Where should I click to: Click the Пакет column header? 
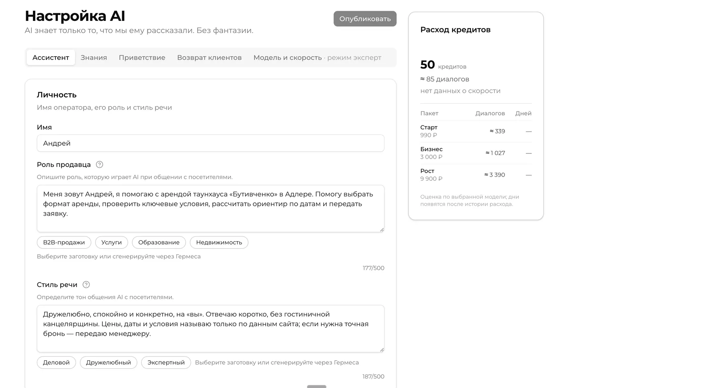coord(429,113)
